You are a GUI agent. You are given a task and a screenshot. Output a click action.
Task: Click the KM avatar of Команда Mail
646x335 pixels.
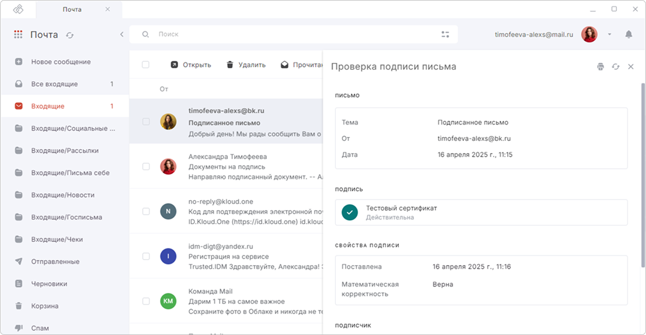tap(168, 301)
